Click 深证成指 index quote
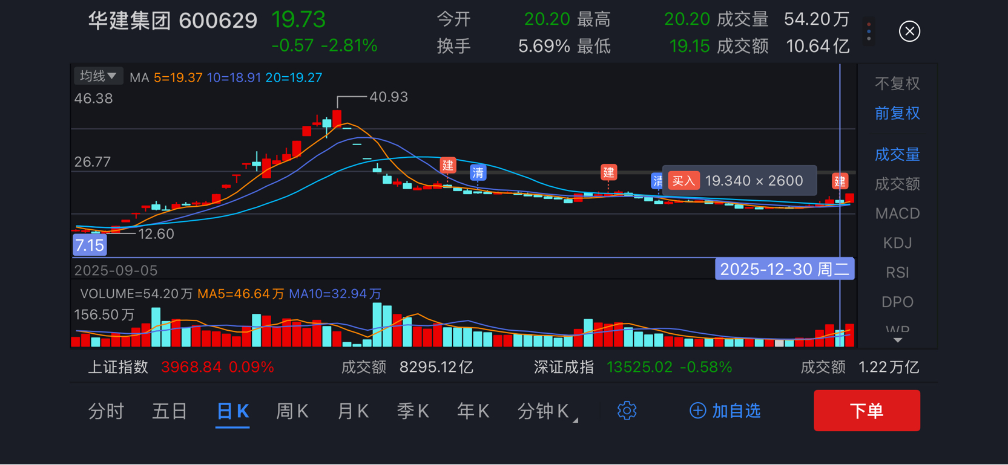 click(633, 367)
